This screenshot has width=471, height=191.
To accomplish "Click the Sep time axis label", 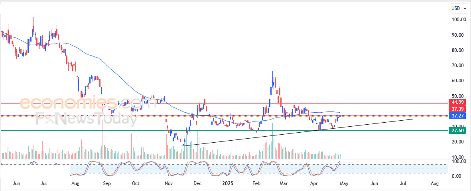I will [106, 183].
